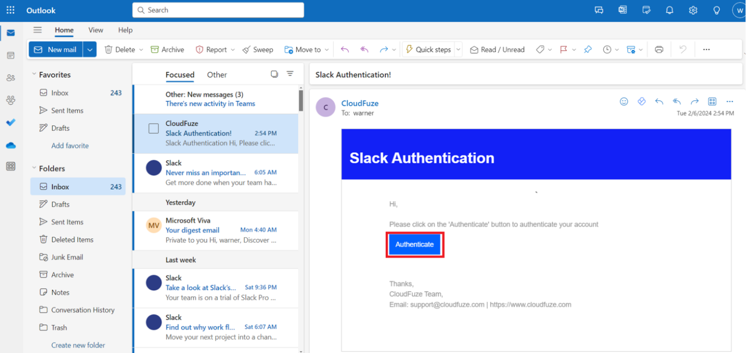This screenshot has width=746, height=353.
Task: Click the red-highlighted Authenticate button
Action: tap(414, 244)
